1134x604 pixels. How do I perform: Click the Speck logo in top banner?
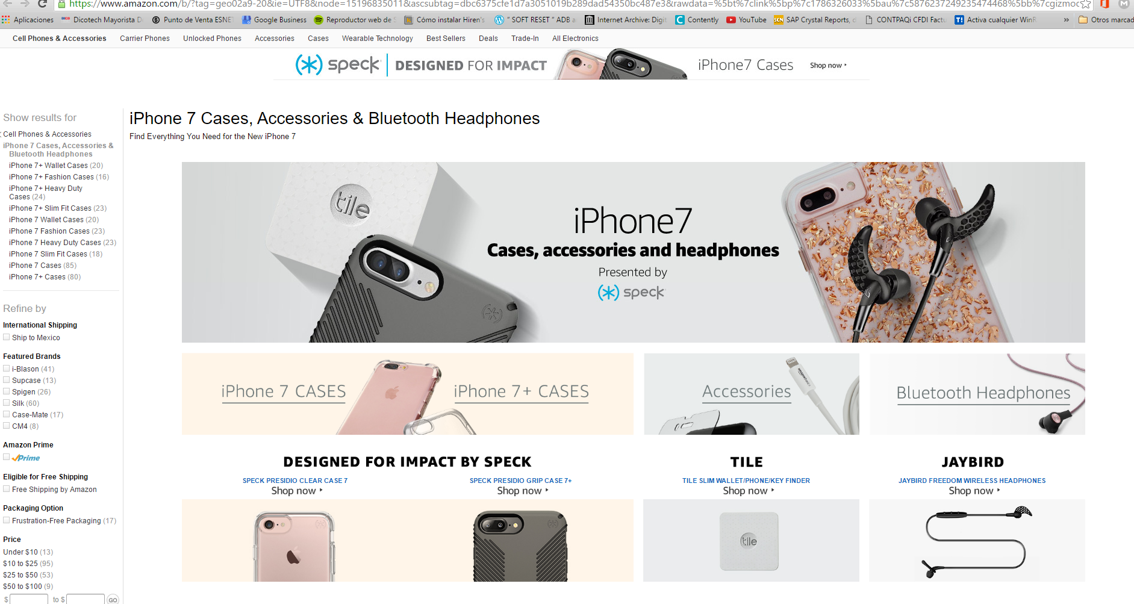pyautogui.click(x=337, y=64)
